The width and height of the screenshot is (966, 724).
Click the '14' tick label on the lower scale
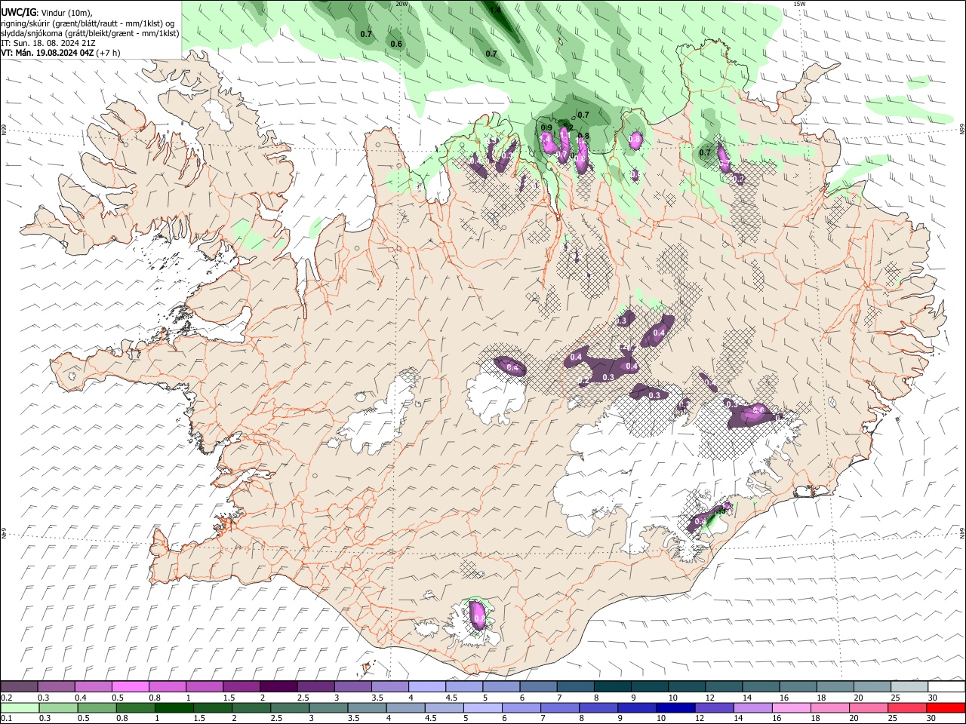click(x=737, y=719)
